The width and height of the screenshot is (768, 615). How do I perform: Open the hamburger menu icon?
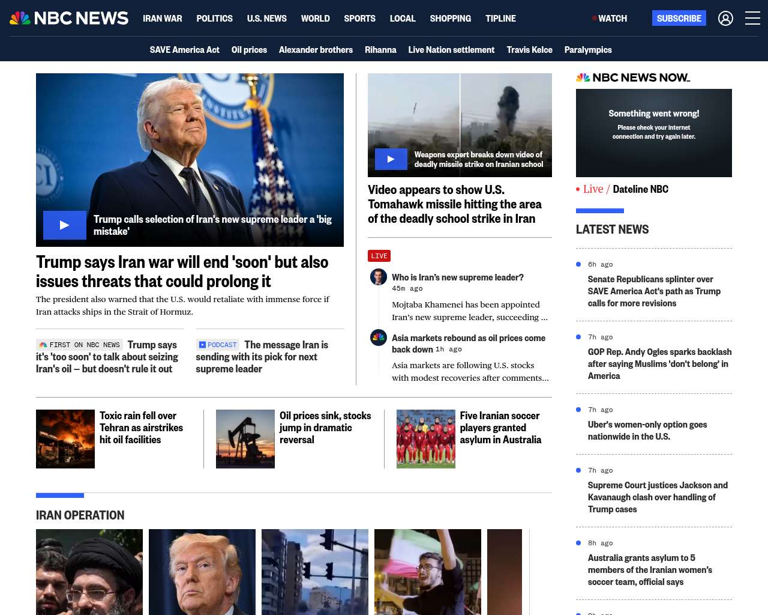click(x=752, y=19)
